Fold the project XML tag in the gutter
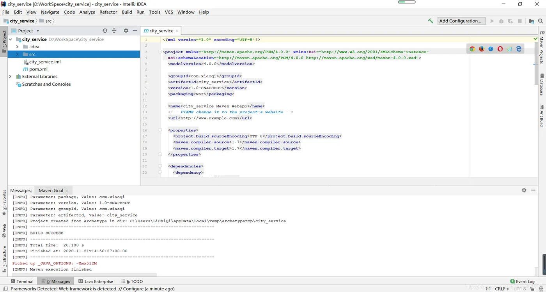546x292 pixels. 160,52
